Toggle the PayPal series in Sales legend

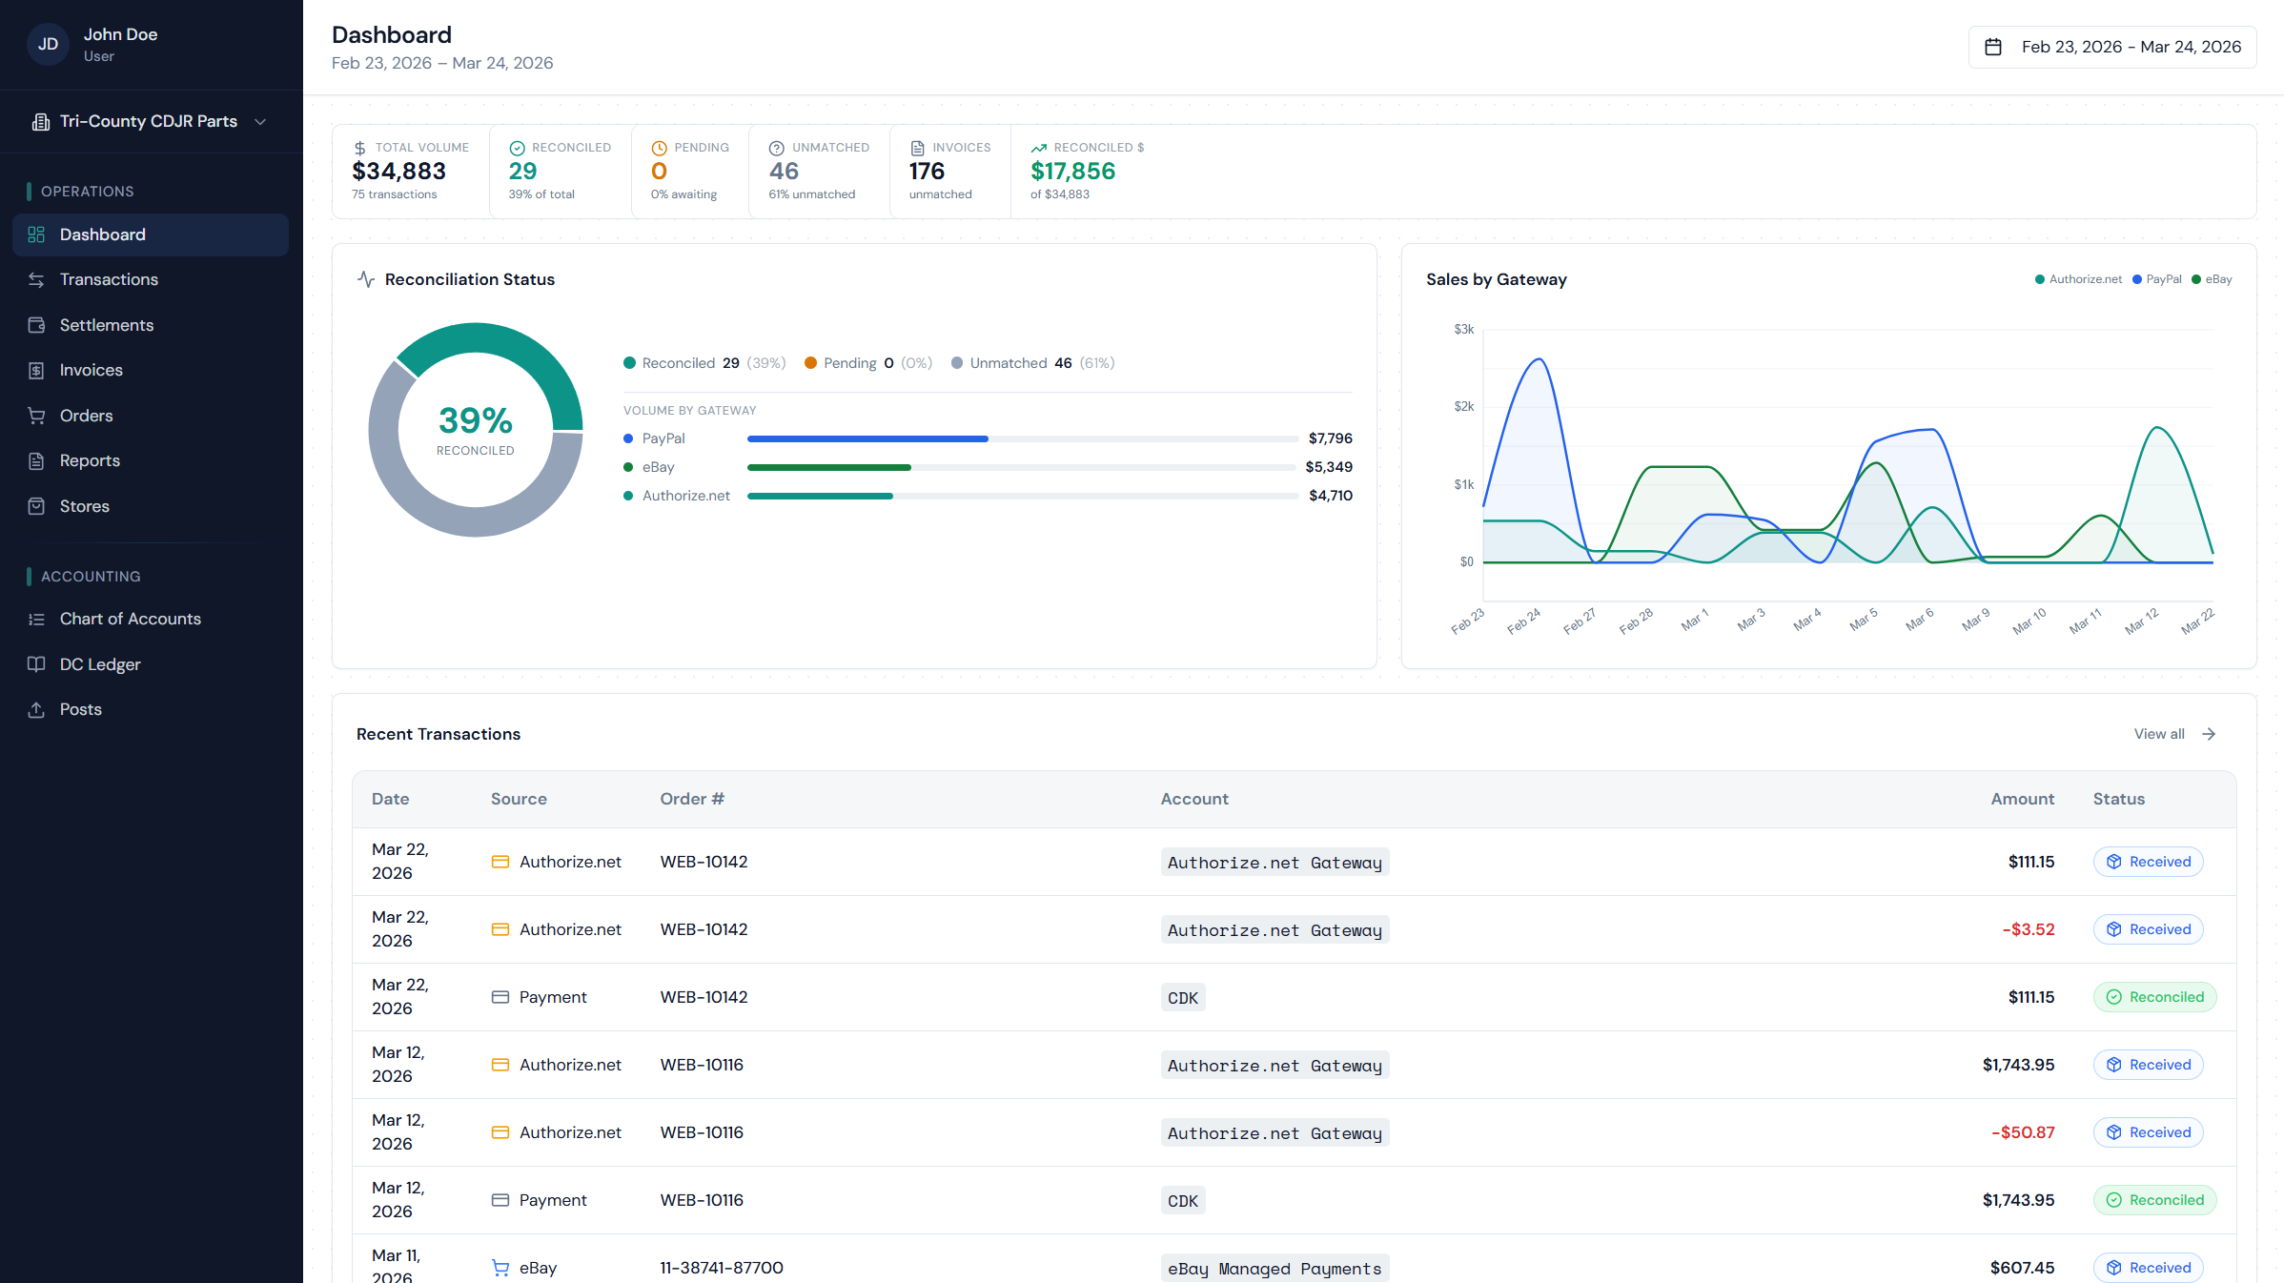[2158, 278]
